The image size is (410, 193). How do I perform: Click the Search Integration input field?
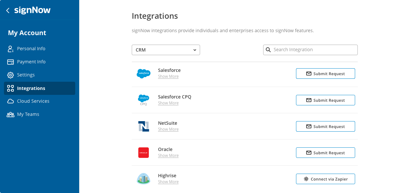tap(310, 50)
